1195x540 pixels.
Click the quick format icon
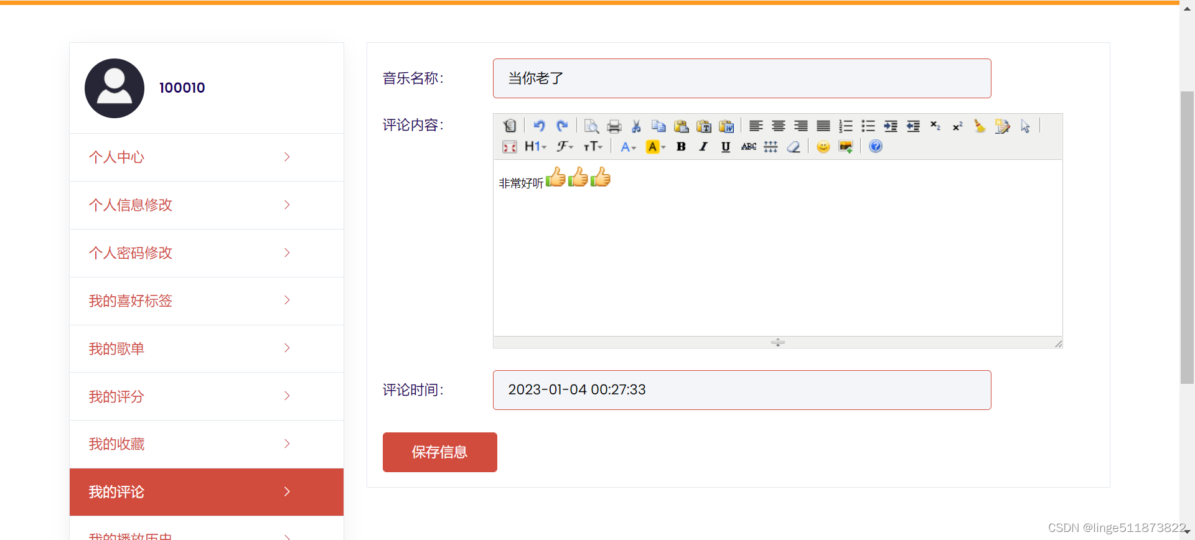[x=1003, y=126]
